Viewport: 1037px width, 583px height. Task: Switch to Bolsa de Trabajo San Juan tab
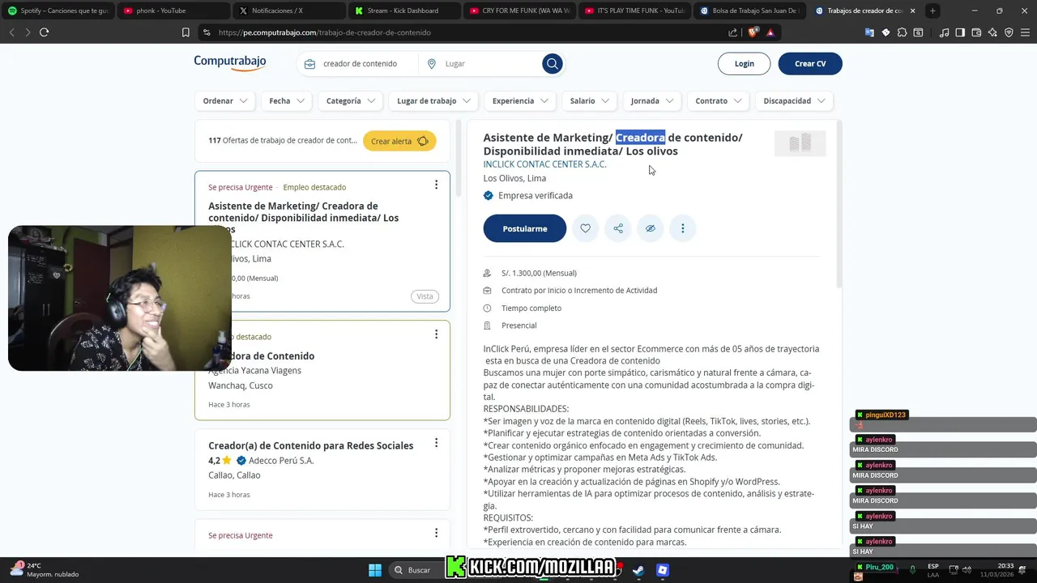click(749, 11)
